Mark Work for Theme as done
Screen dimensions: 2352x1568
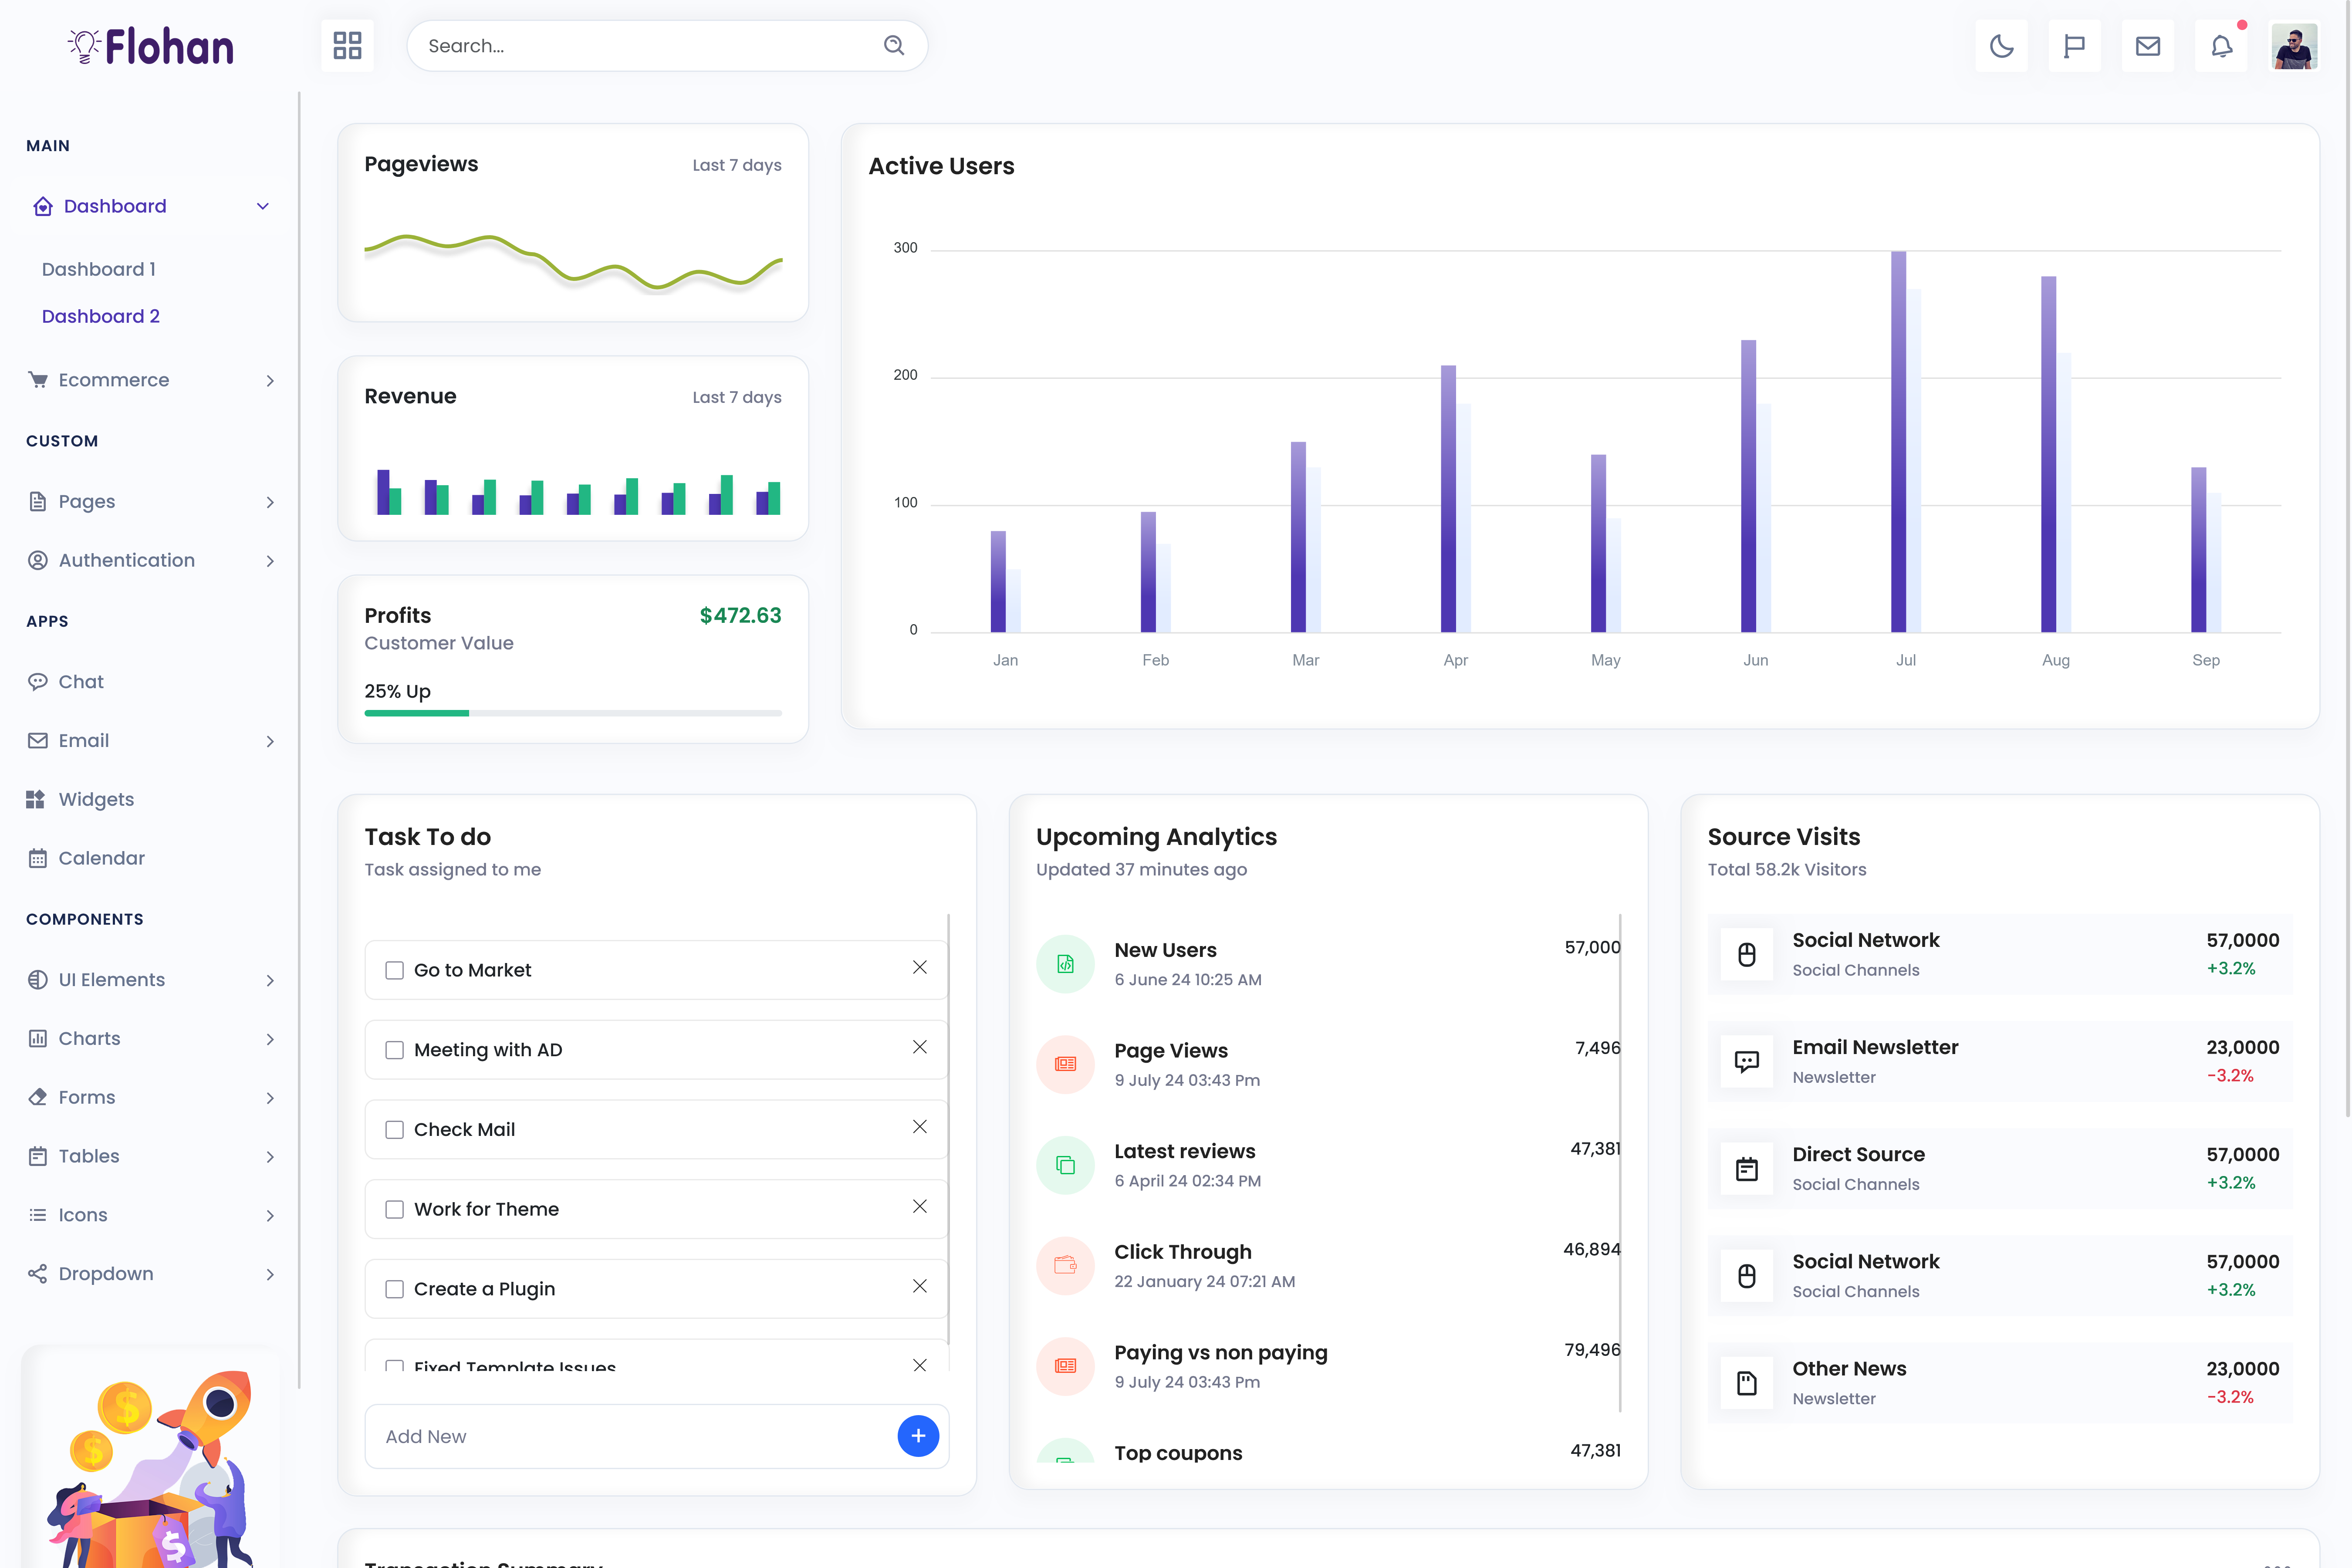pos(395,1210)
